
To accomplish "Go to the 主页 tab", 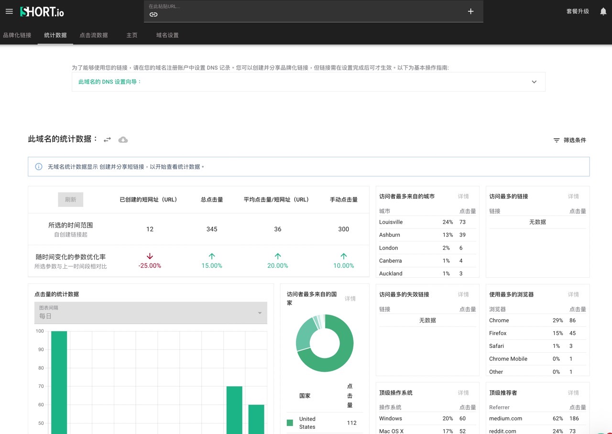I will click(x=132, y=35).
